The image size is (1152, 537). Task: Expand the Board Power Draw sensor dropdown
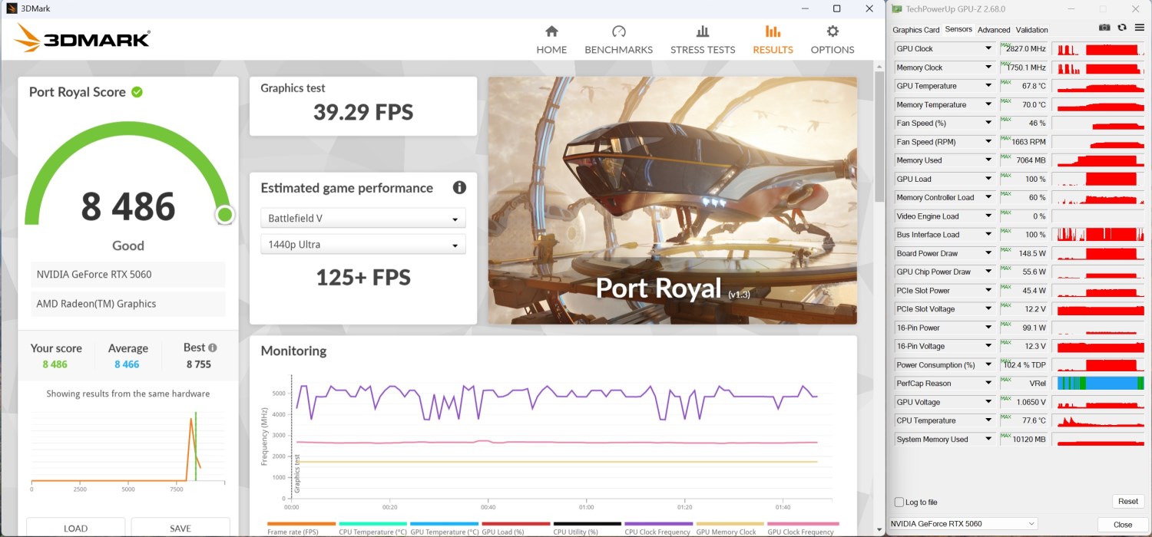point(988,253)
